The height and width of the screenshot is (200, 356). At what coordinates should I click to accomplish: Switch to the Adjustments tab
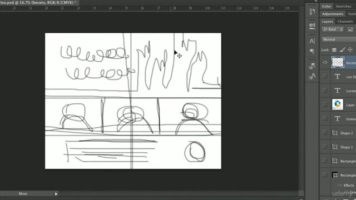333,14
